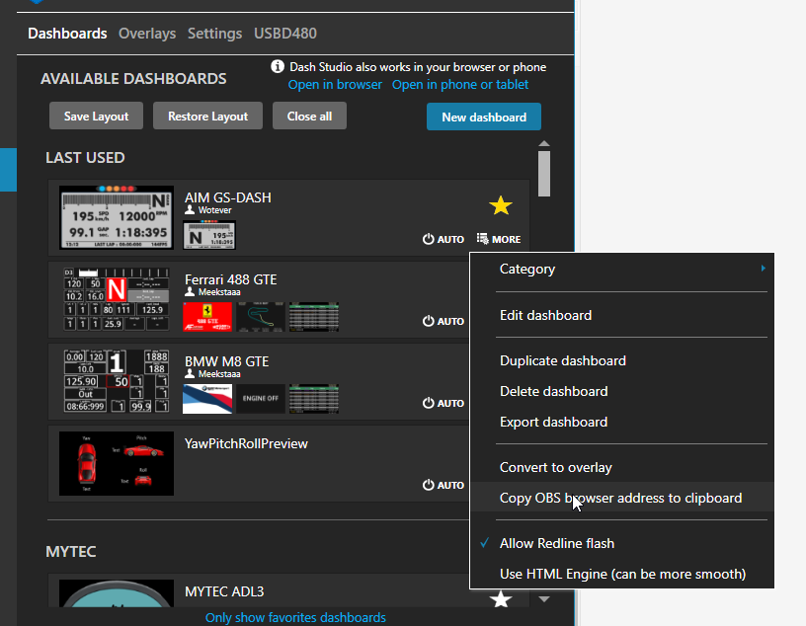Select the BMW timing table screen thumbnail
The height and width of the screenshot is (626, 806).
pyautogui.click(x=314, y=399)
